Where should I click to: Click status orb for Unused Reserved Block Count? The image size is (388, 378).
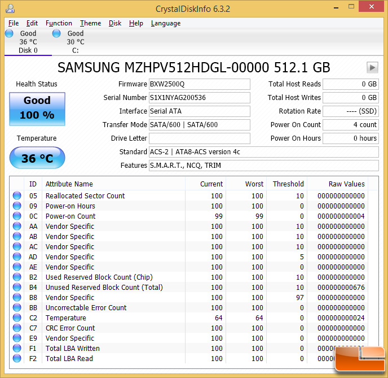click(17, 287)
